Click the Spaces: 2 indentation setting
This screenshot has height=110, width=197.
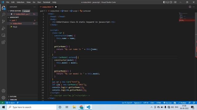click(x=138, y=103)
